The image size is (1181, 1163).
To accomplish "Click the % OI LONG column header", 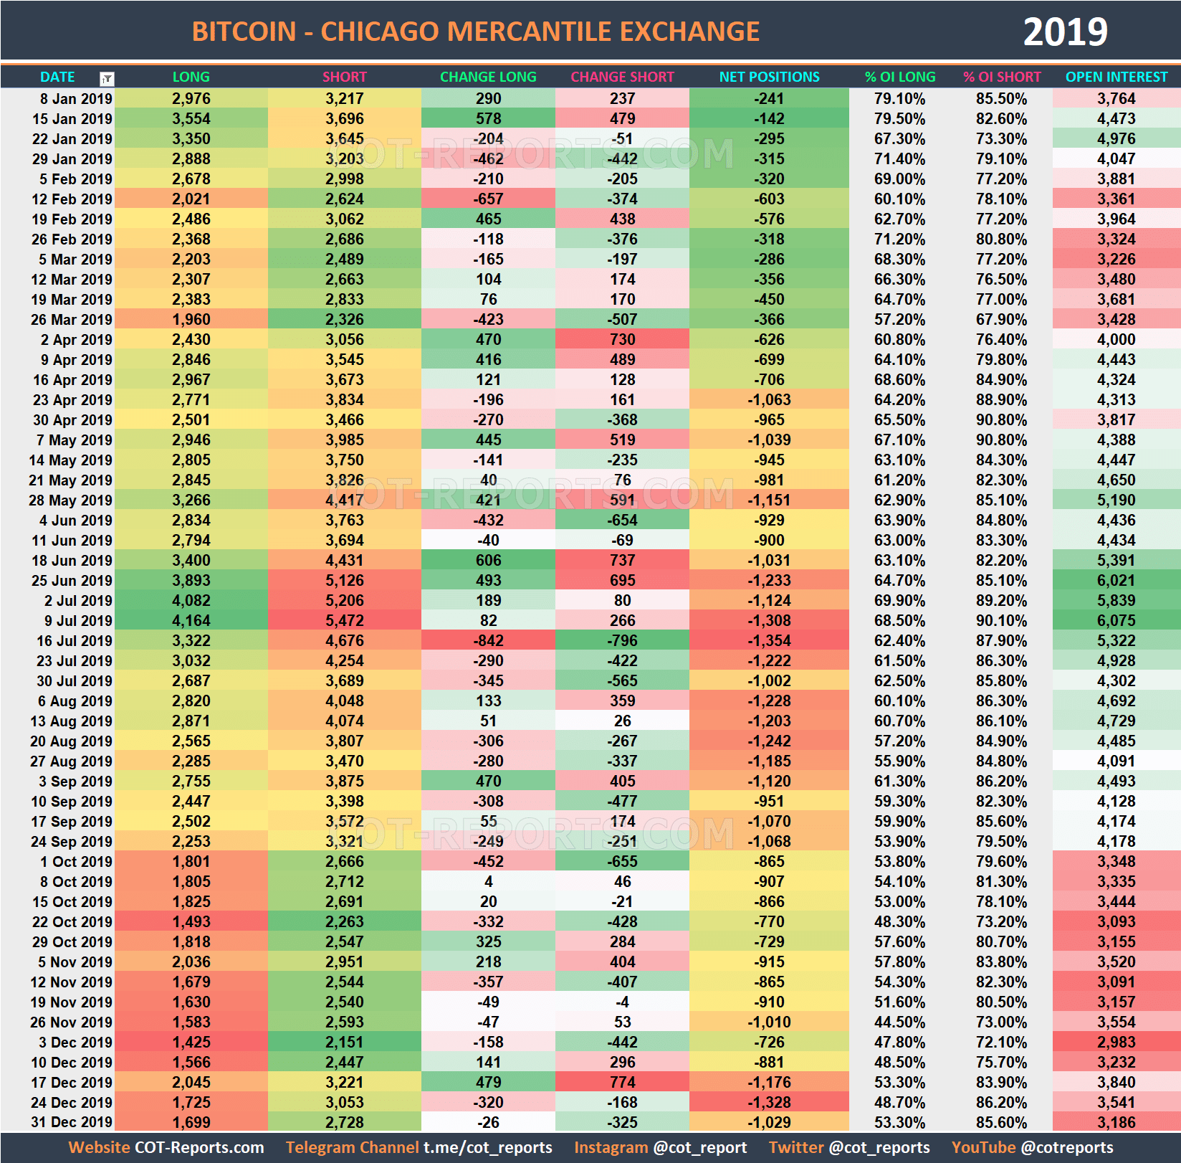I will click(900, 77).
